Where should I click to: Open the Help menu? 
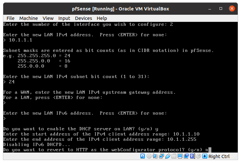(x=102, y=18)
